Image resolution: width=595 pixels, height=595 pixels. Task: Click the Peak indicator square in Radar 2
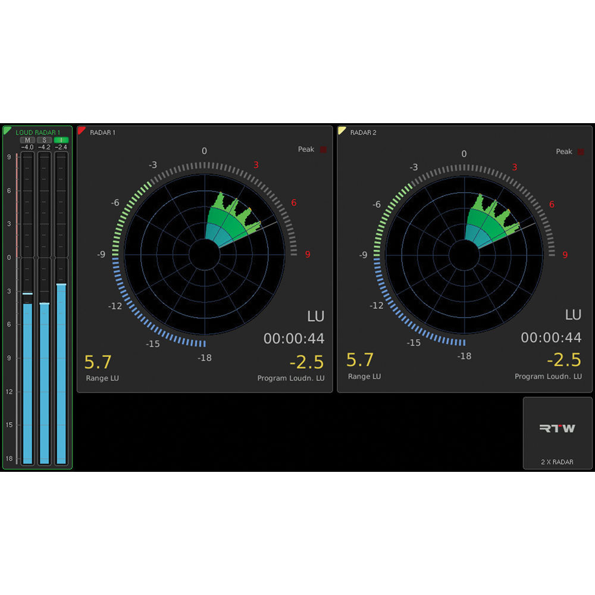coord(581,152)
